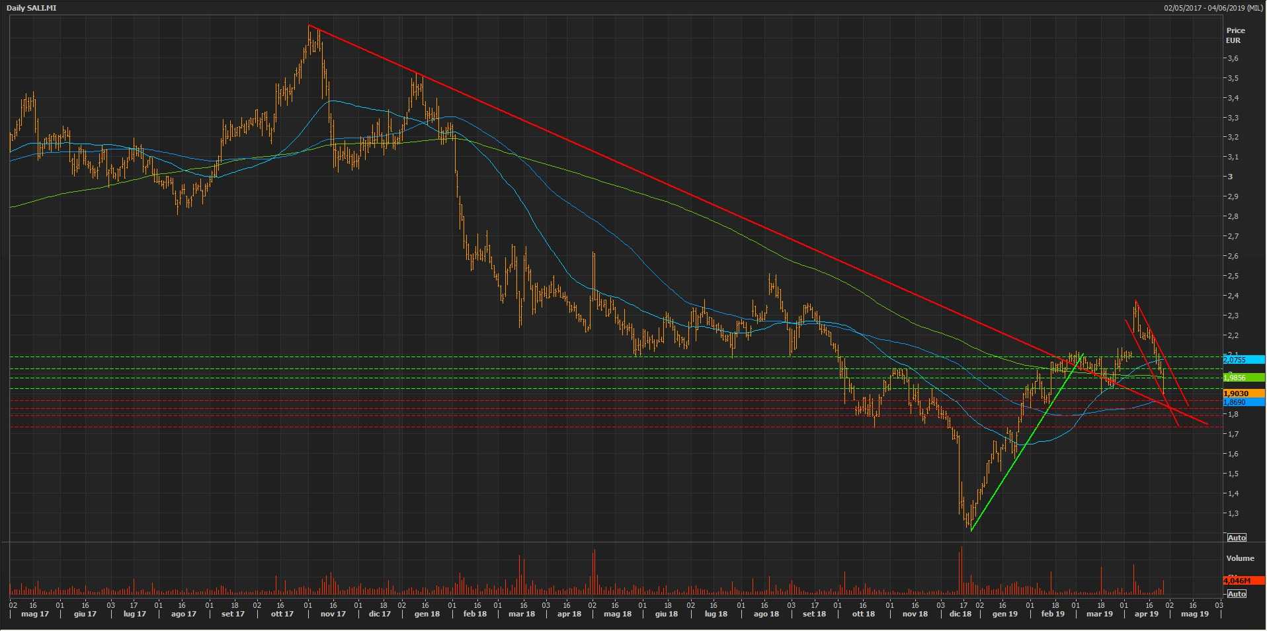Click the 1,3 level on price axis
This screenshot has width=1267, height=631.
click(1233, 513)
